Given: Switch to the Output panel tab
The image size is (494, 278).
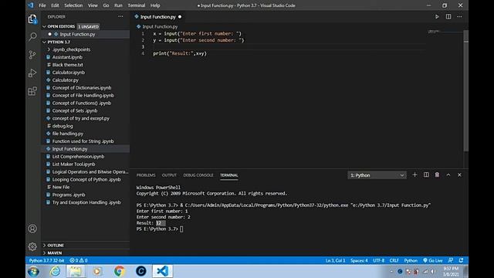Looking at the screenshot, I should point(169,175).
